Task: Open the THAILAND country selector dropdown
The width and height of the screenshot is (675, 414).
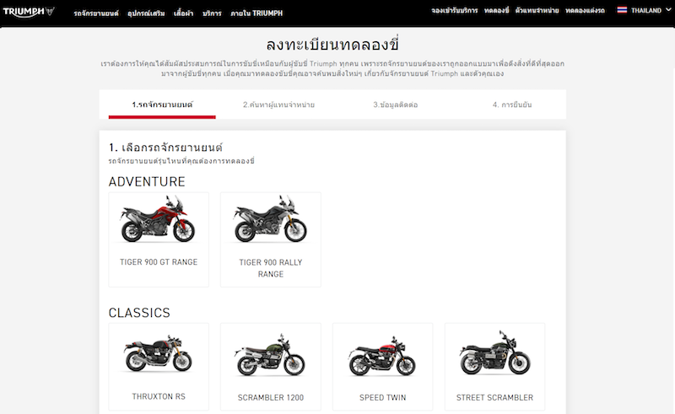Action: [644, 10]
